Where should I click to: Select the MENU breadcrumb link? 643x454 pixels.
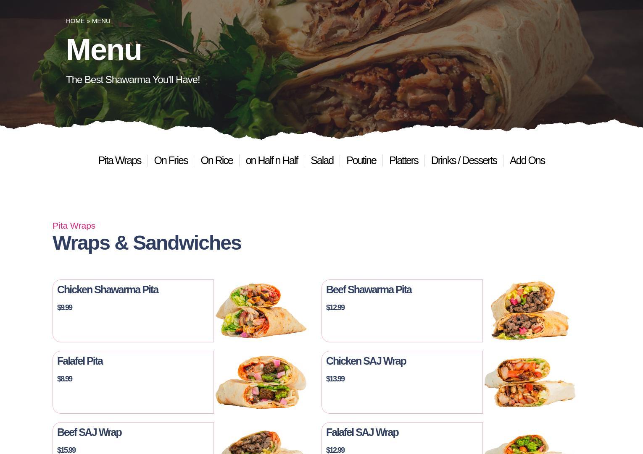point(101,21)
